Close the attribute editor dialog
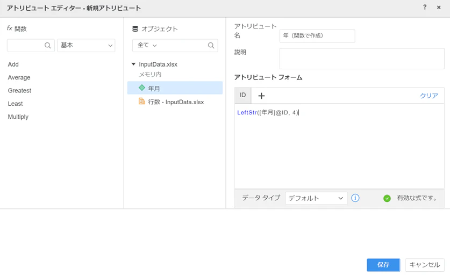Screen dimensions: 450x275 click(439, 8)
